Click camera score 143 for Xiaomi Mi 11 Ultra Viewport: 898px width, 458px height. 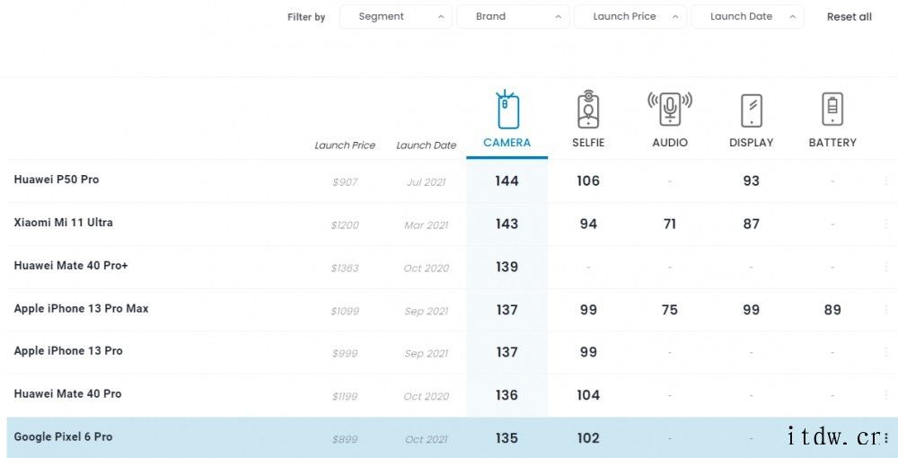click(x=506, y=224)
